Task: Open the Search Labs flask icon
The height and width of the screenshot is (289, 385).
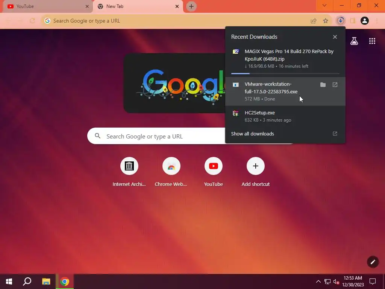Action: (354, 41)
